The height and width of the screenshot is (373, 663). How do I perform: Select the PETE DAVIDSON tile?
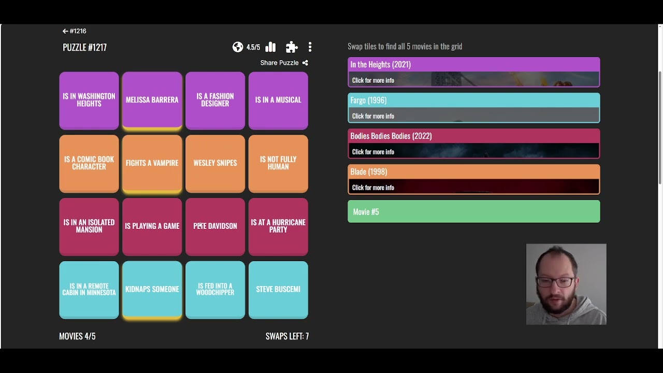(x=215, y=227)
